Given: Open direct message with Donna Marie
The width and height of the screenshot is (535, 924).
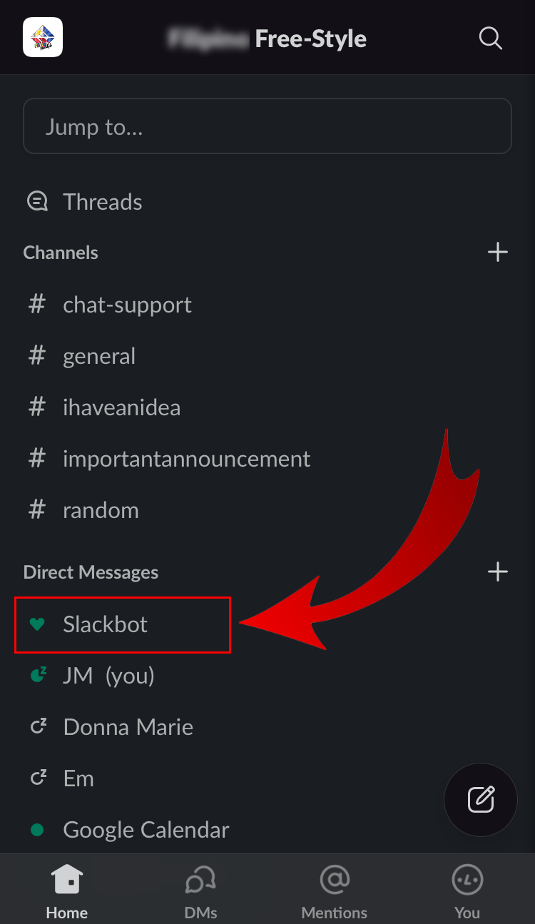Looking at the screenshot, I should 128,727.
